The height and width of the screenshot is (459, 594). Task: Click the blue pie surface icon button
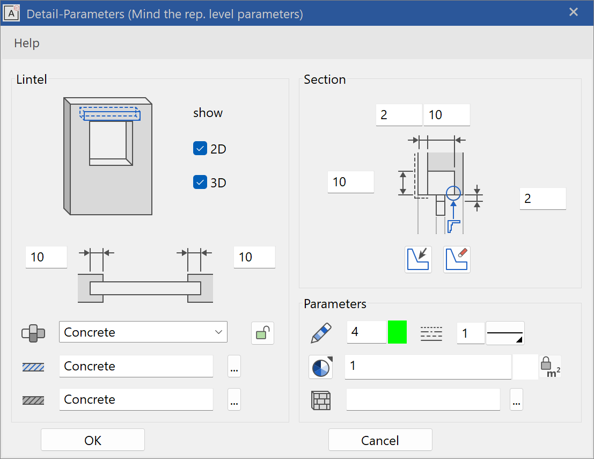[321, 367]
